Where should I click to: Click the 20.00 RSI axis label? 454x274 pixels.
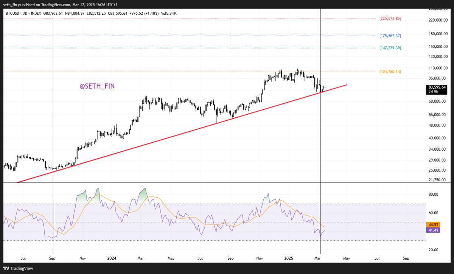(433, 250)
